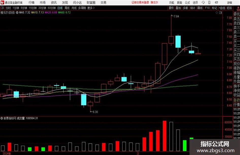The image size is (240, 155).
Task: Open the 财富圈 menu
Action: tap(91, 3)
